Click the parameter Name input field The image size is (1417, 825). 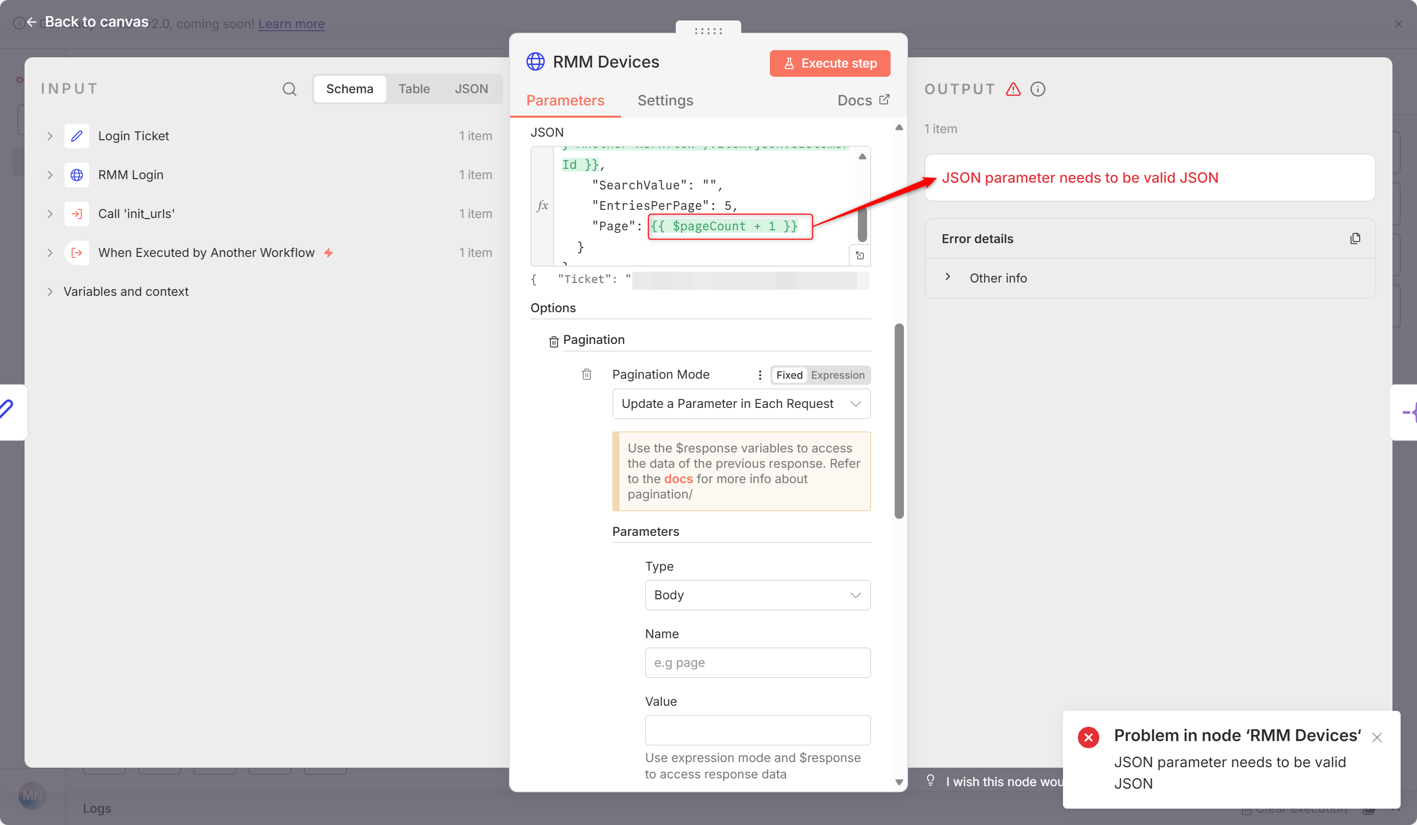757,662
